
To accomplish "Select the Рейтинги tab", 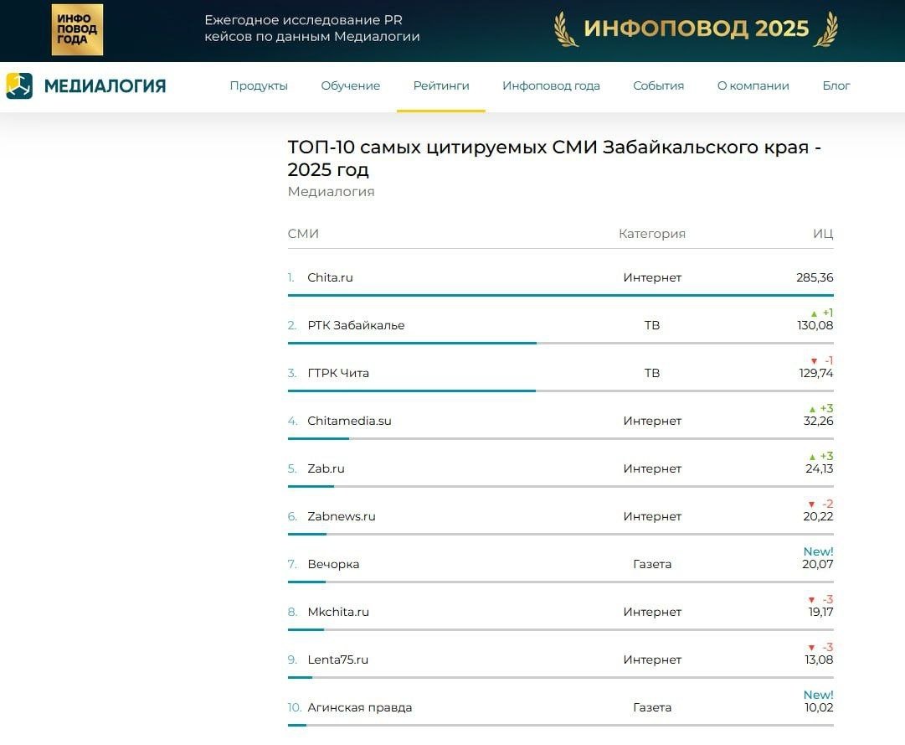I will pos(440,85).
